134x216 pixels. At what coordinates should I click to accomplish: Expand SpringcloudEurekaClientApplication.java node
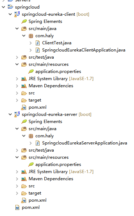(x=31, y=50)
